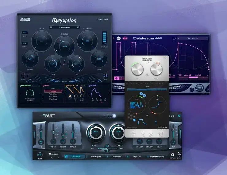Go to previous Manipulator preset arrow

(x=51, y=27)
